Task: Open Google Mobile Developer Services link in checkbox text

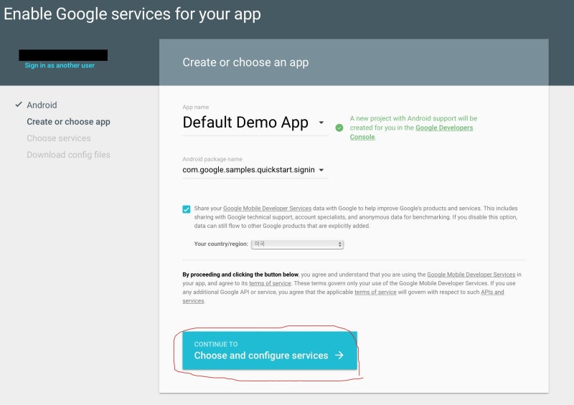Action: point(267,208)
